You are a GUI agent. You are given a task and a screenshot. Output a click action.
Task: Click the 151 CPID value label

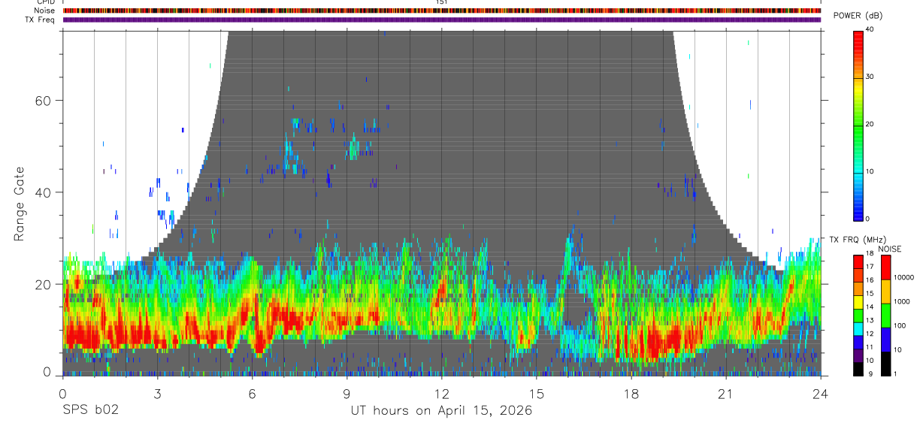coord(442,2)
